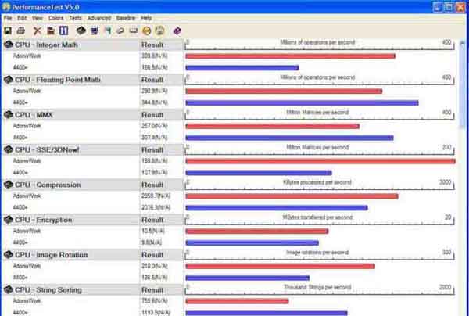Select the CPU - Floating Point Math heading
This screenshot has width=469, height=316.
click(58, 80)
